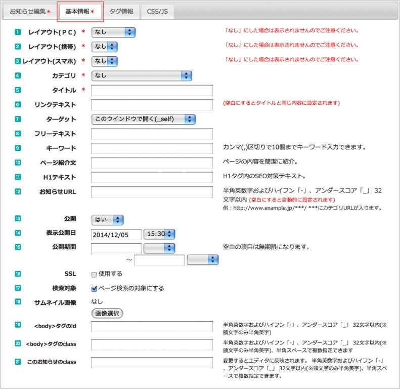Click the サムネイル画像 field label
The image size is (400, 389).
(55, 302)
